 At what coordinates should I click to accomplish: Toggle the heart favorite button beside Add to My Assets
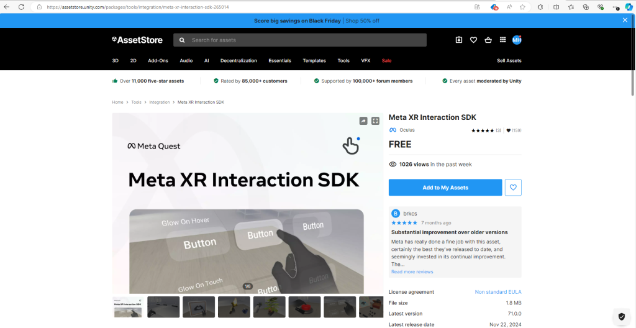click(x=513, y=188)
